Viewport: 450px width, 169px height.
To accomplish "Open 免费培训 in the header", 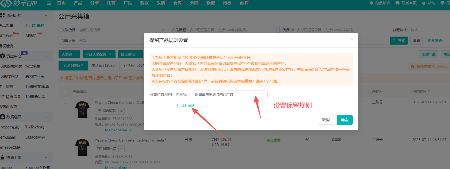I will 380,3.
